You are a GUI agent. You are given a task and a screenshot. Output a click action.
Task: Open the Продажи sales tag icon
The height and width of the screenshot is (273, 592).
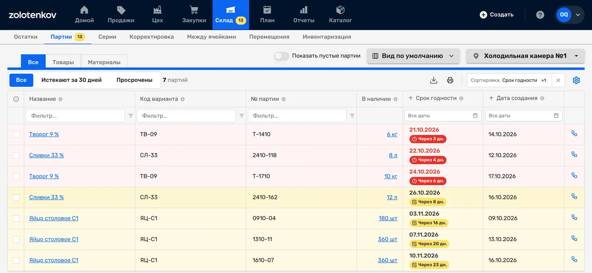click(121, 10)
